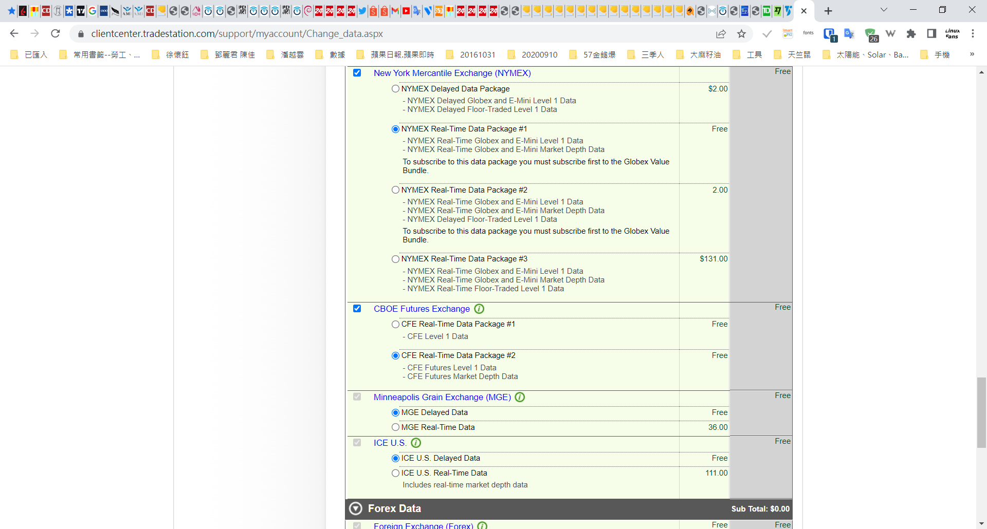Select NYMEX Delayed Data Package
The height and width of the screenshot is (529, 987).
[395, 89]
